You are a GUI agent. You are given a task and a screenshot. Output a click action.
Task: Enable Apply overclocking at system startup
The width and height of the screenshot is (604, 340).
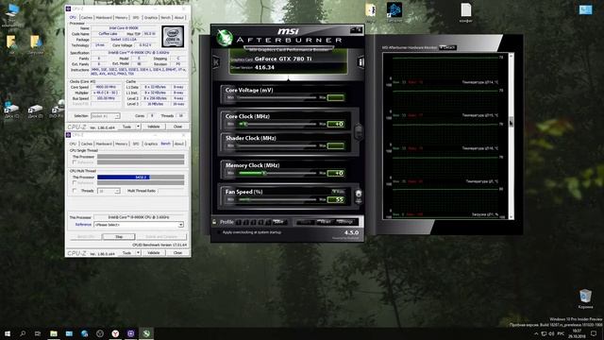click(219, 232)
